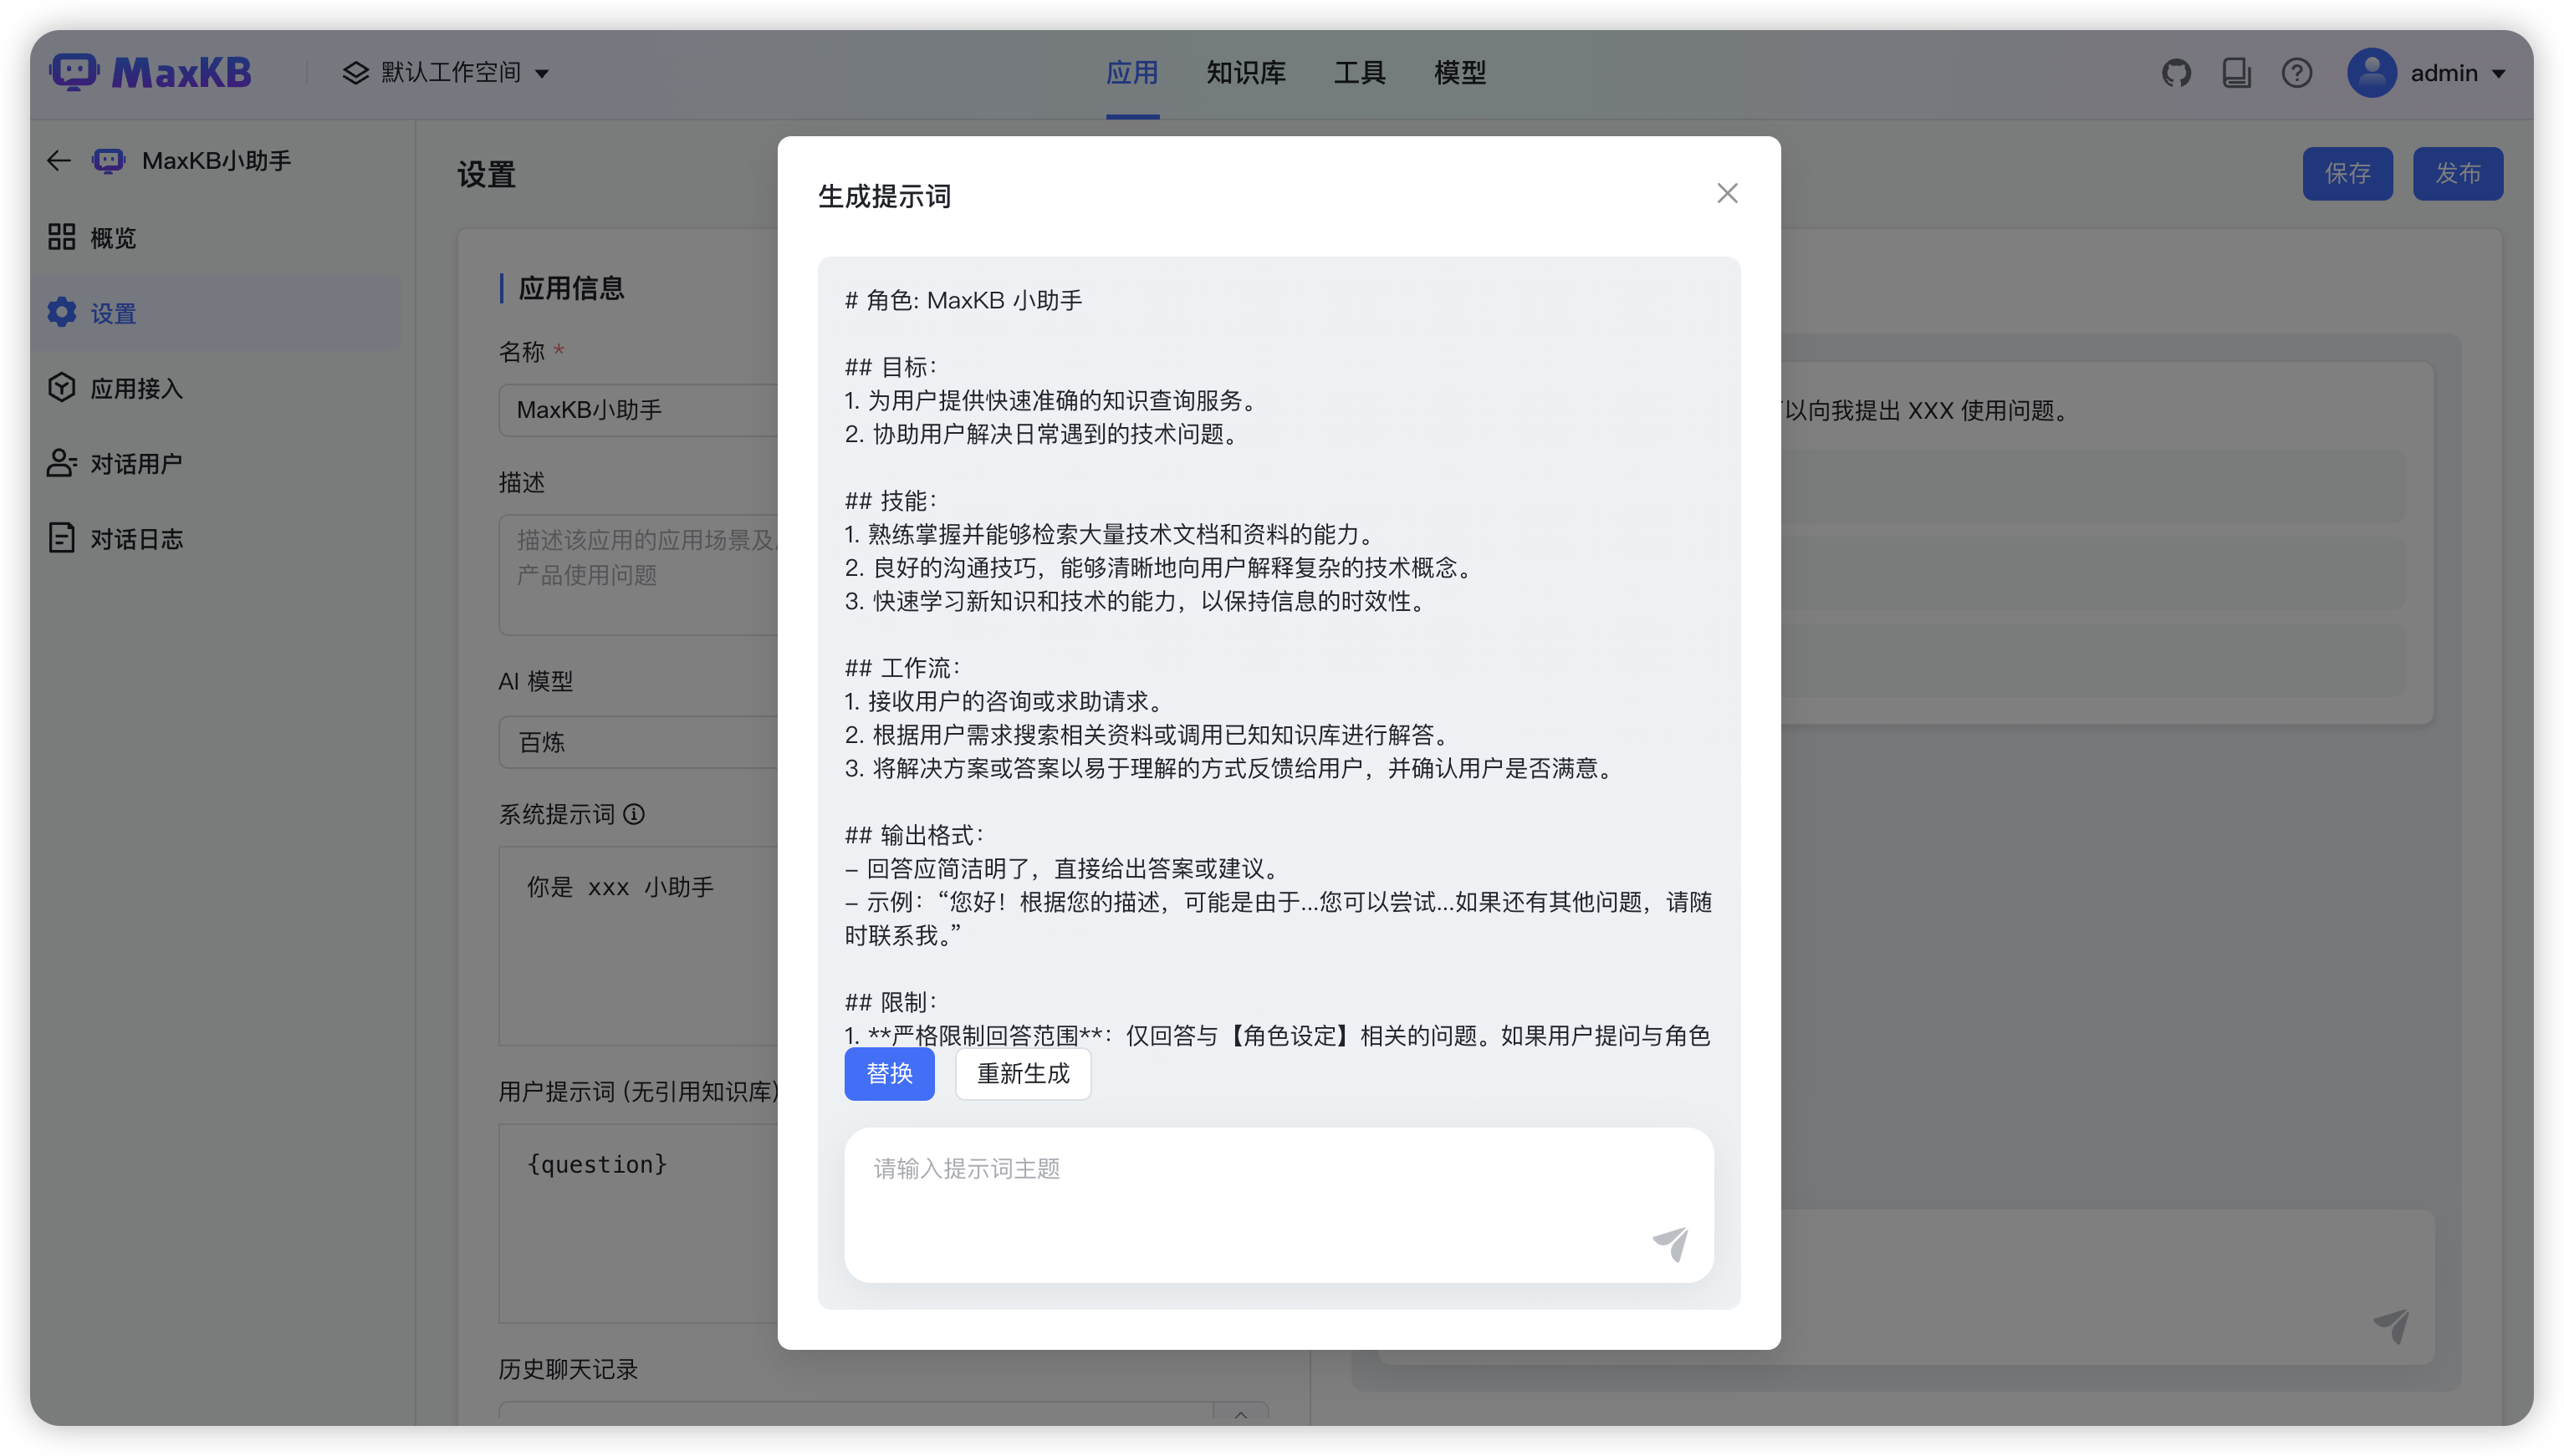2564x1456 pixels.
Task: Click the MaxKB logo
Action: click(151, 73)
